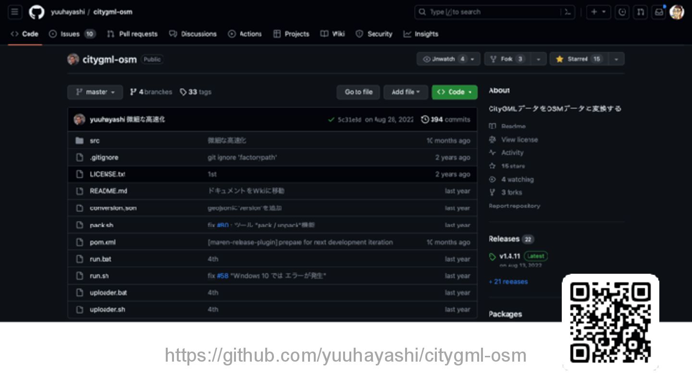Open the 3 forks link
Image resolution: width=692 pixels, height=389 pixels.
coord(506,193)
